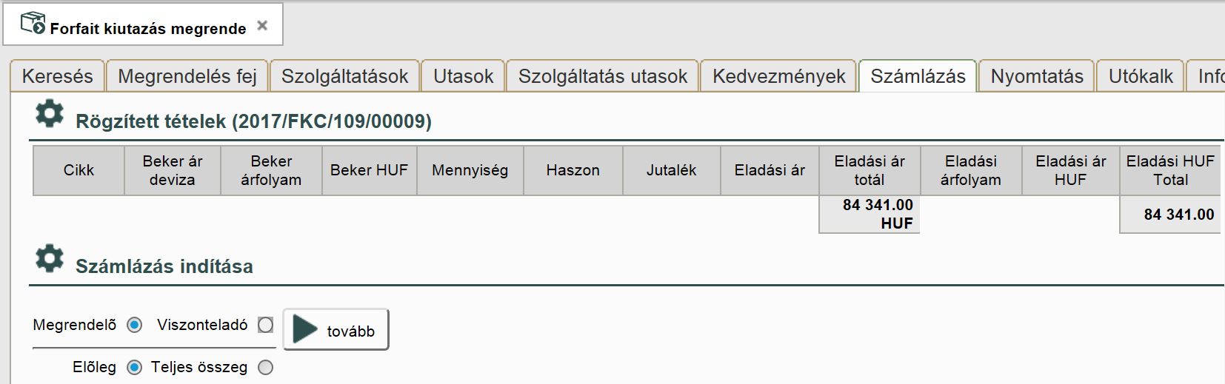Click gear icon beside Számlázás indítása
1225x384 pixels.
tap(50, 259)
